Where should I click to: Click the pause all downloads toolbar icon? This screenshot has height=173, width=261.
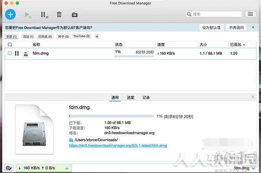[x=44, y=15]
